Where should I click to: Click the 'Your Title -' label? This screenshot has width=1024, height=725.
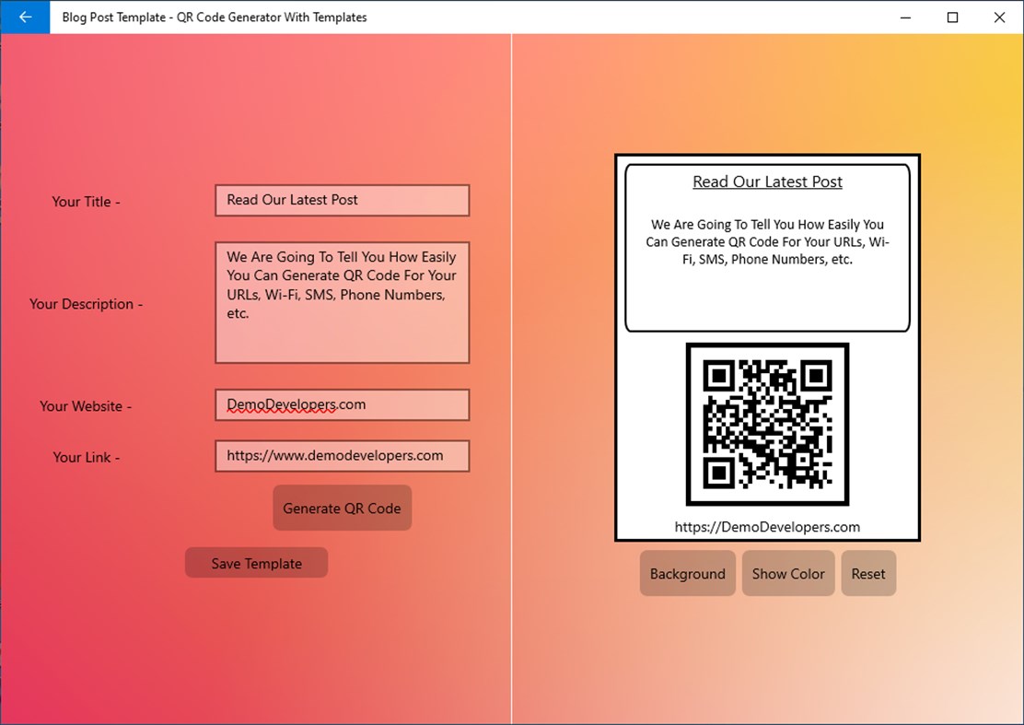click(x=87, y=202)
